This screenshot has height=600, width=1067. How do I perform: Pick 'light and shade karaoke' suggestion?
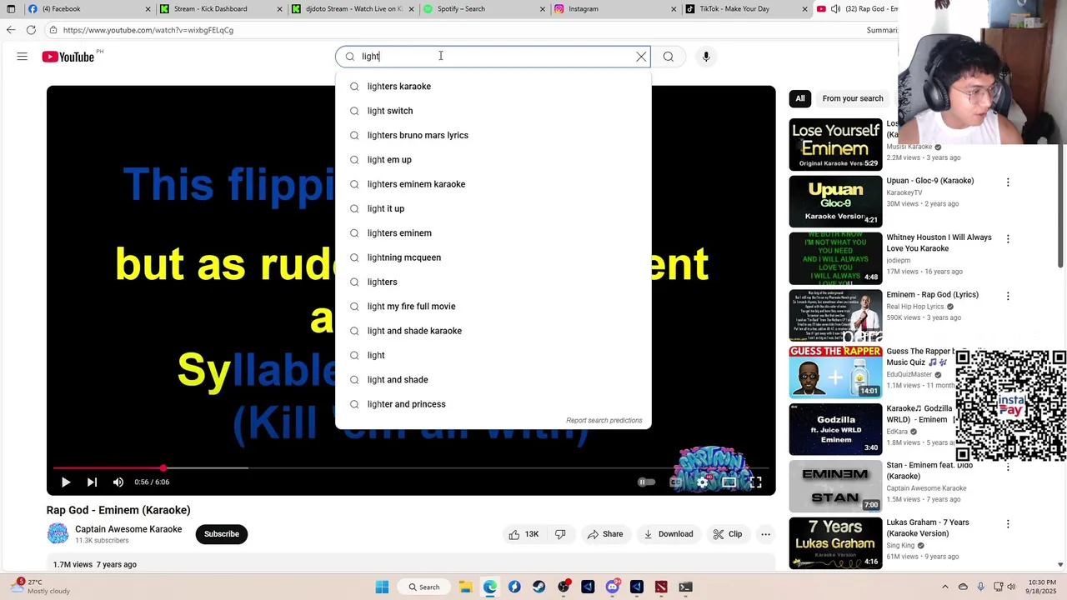pos(493,331)
